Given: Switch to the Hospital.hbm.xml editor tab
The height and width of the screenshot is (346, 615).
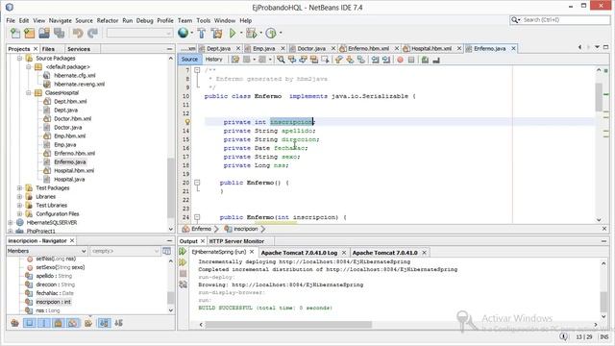Looking at the screenshot, I should 431,48.
